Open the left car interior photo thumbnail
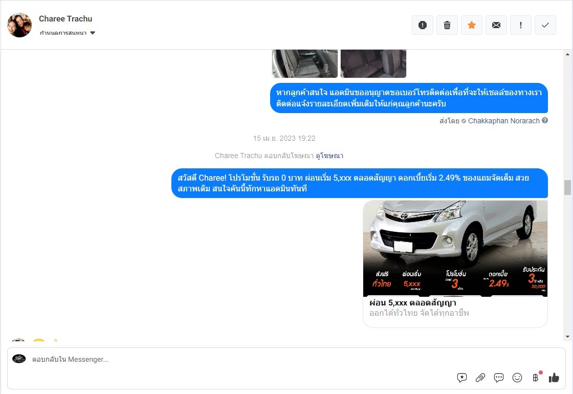The width and height of the screenshot is (573, 394). [305, 63]
